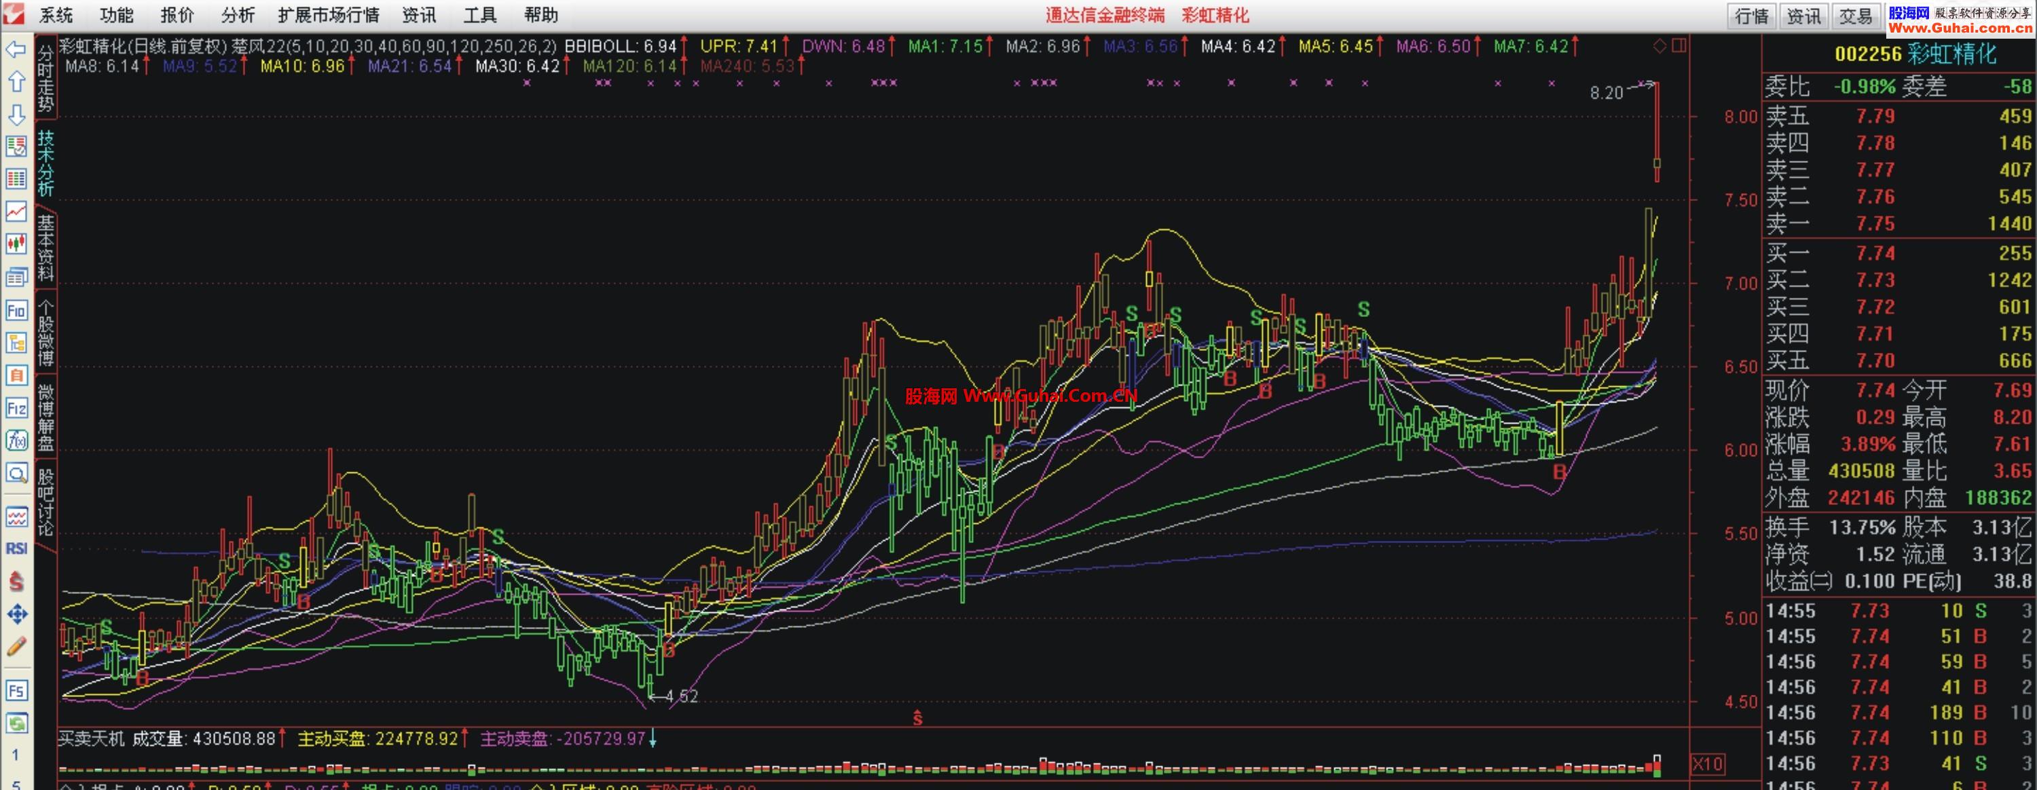Click the 总量 430508 value

[x=1861, y=471]
